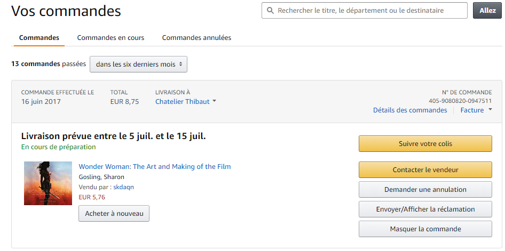This screenshot has height=251, width=505.
Task: Click the Facture link text
Action: coord(472,110)
